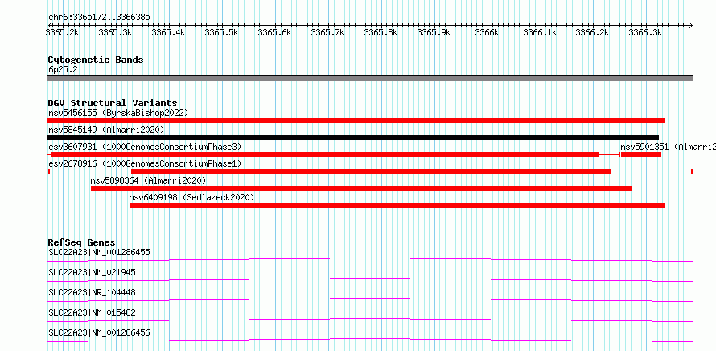Screen dimensions: 716x351
Task: Click the SLC22A23|NM_001286455 transcript label
Action: tap(99, 252)
